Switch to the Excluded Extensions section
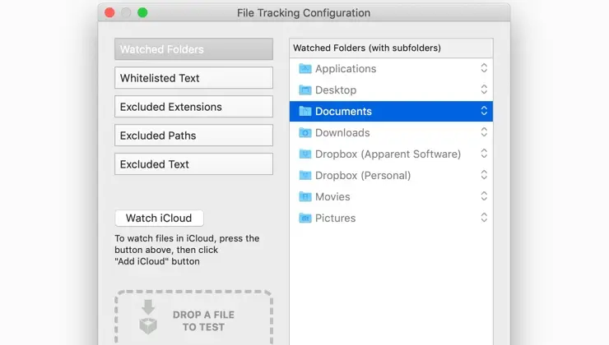The width and height of the screenshot is (609, 345). pyautogui.click(x=193, y=107)
